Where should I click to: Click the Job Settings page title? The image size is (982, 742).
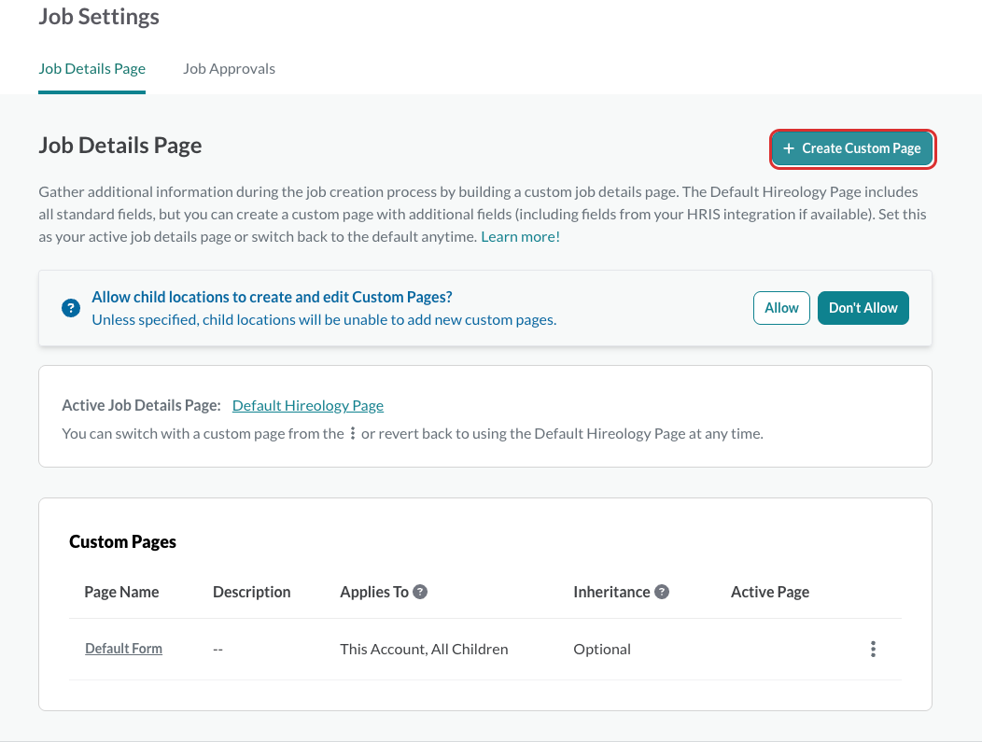coord(99,16)
